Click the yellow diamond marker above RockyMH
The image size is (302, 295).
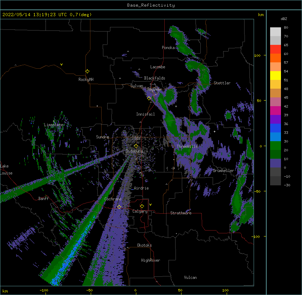click(88, 71)
